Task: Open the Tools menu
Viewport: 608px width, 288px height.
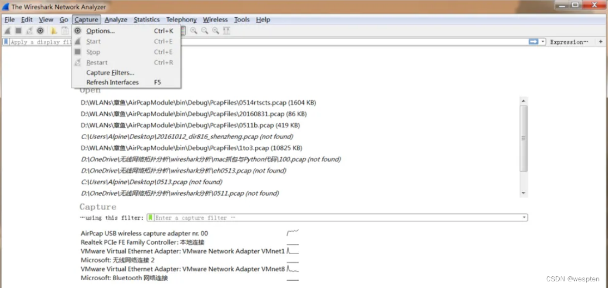Action: [241, 19]
